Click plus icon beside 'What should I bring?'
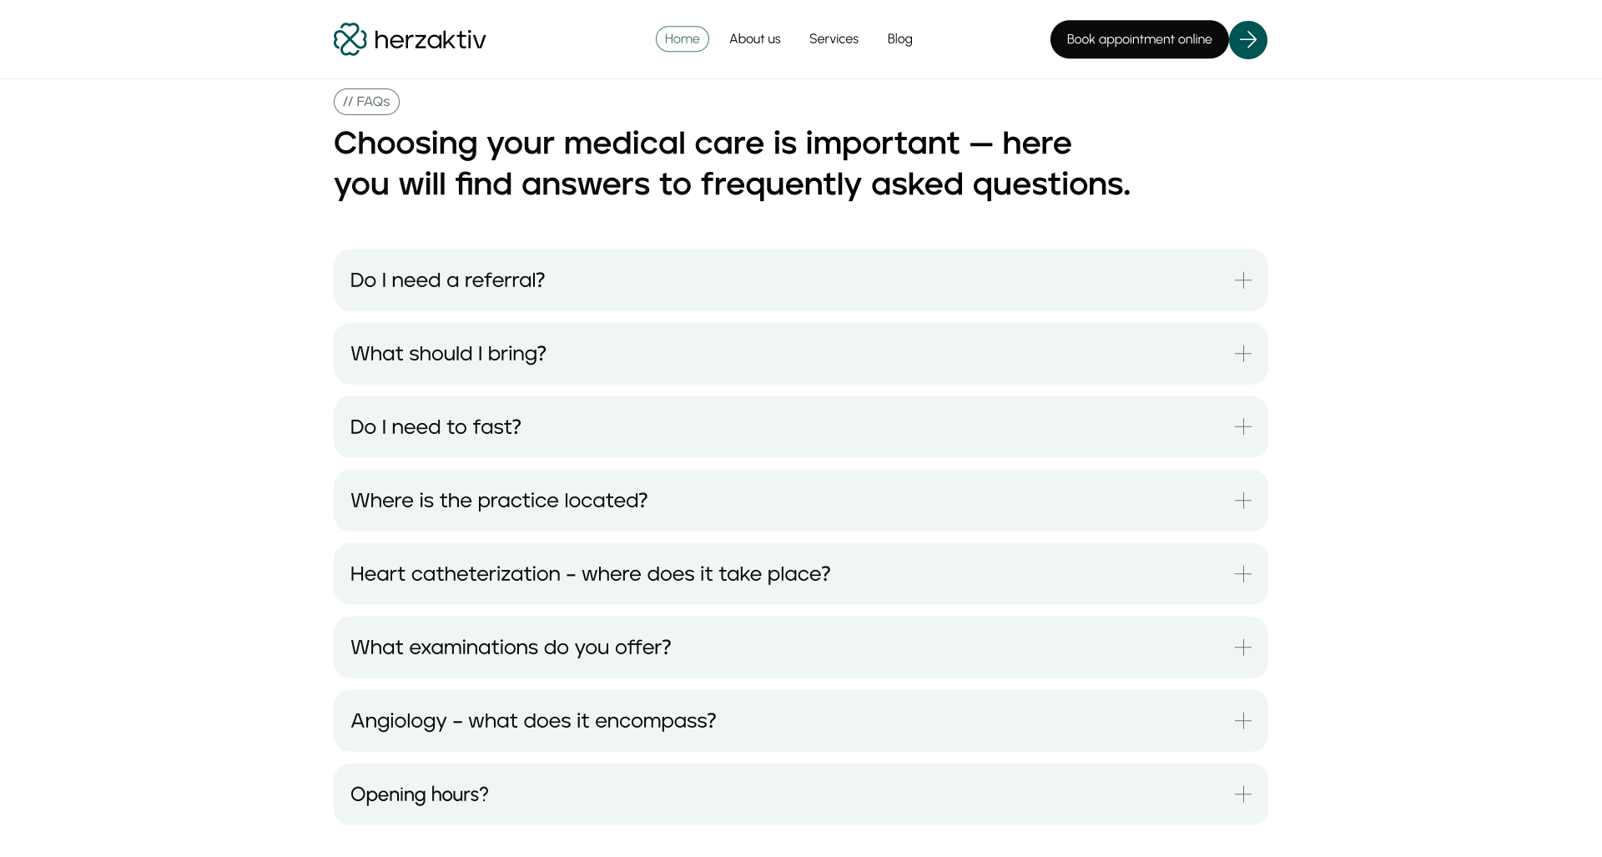 pyautogui.click(x=1242, y=354)
